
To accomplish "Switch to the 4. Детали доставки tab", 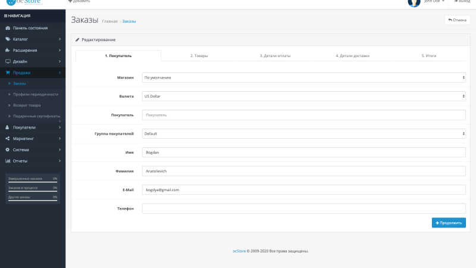I will click(x=353, y=56).
